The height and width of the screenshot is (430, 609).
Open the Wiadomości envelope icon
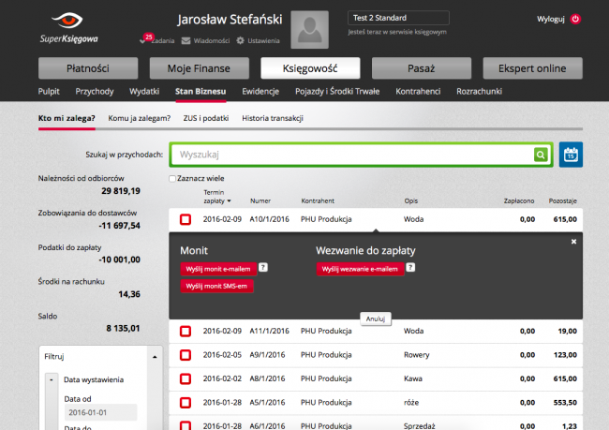(x=186, y=41)
